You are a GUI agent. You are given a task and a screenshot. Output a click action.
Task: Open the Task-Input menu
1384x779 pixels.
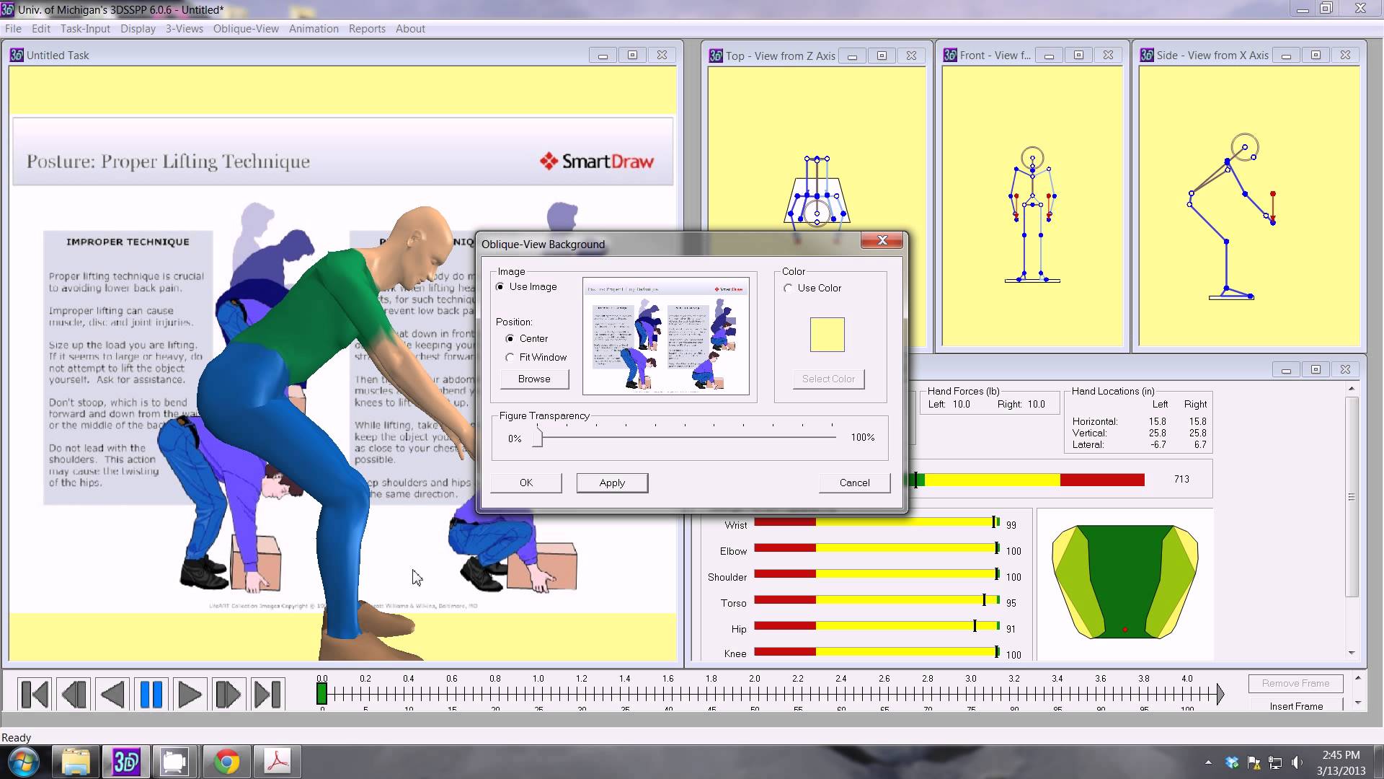(85, 29)
